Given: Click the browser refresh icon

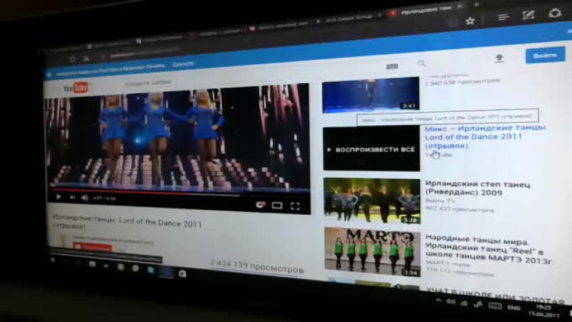Looking at the screenshot, I should 72,59.
